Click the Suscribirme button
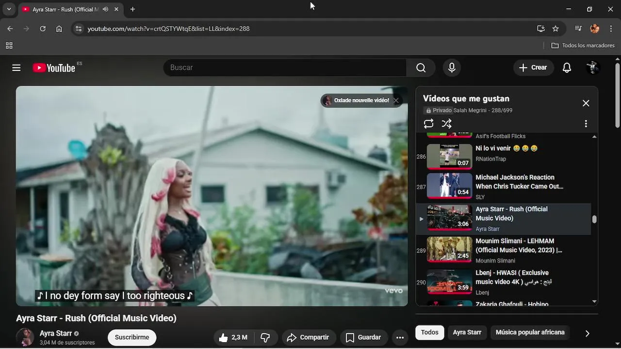The image size is (621, 349). 132,337
